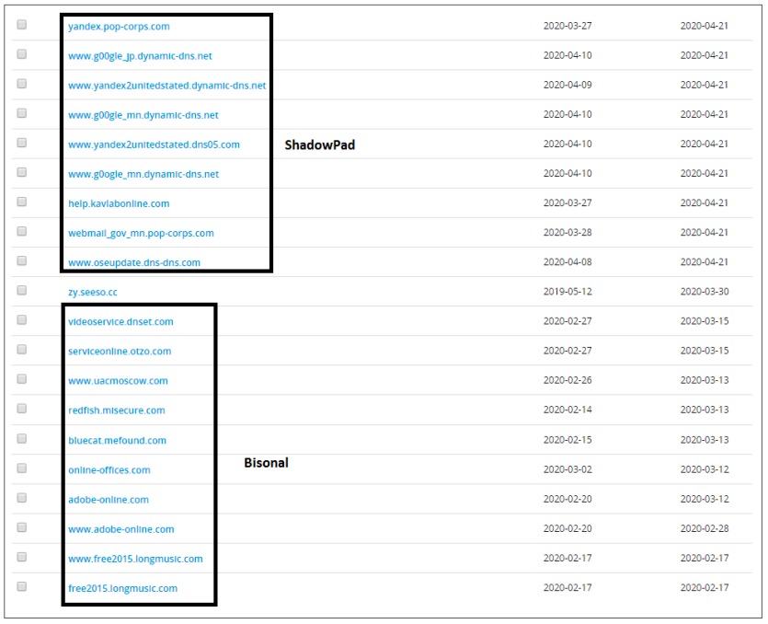Click the www.g00gle_jp.dynamic-dns.net link
This screenshot has height=624, width=768.
click(140, 56)
